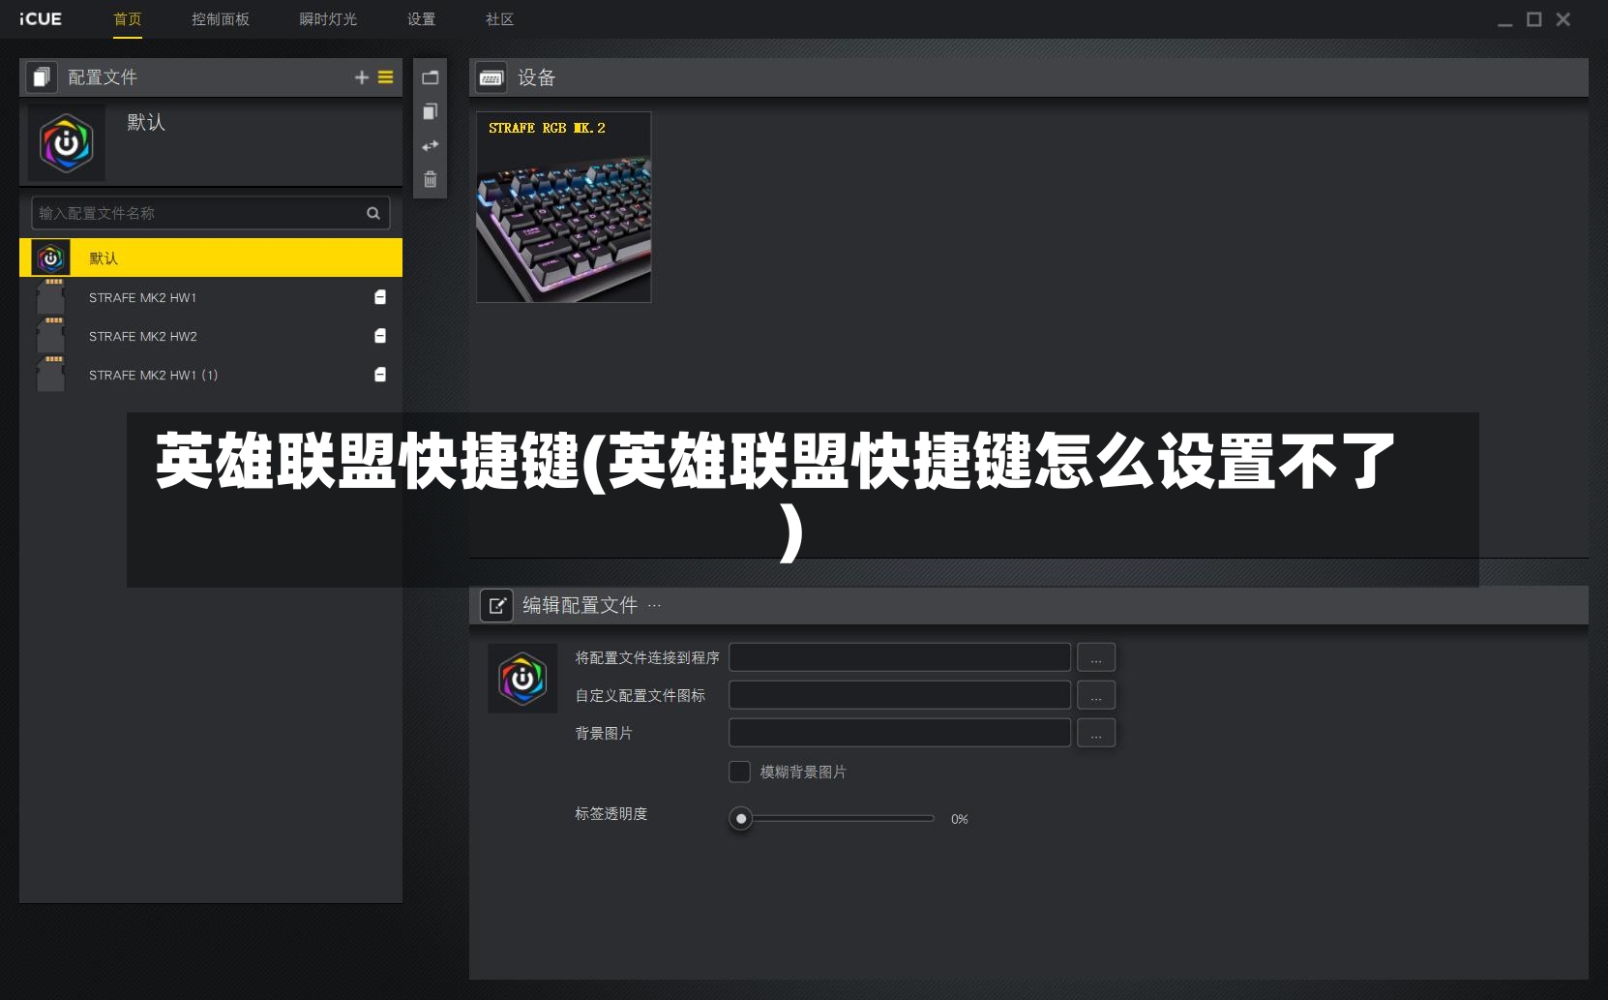The height and width of the screenshot is (1000, 1608).
Task: Click the large 默认 profile logo
Action: point(67,143)
